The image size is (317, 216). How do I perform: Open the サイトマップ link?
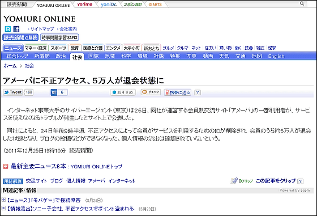tap(42, 29)
